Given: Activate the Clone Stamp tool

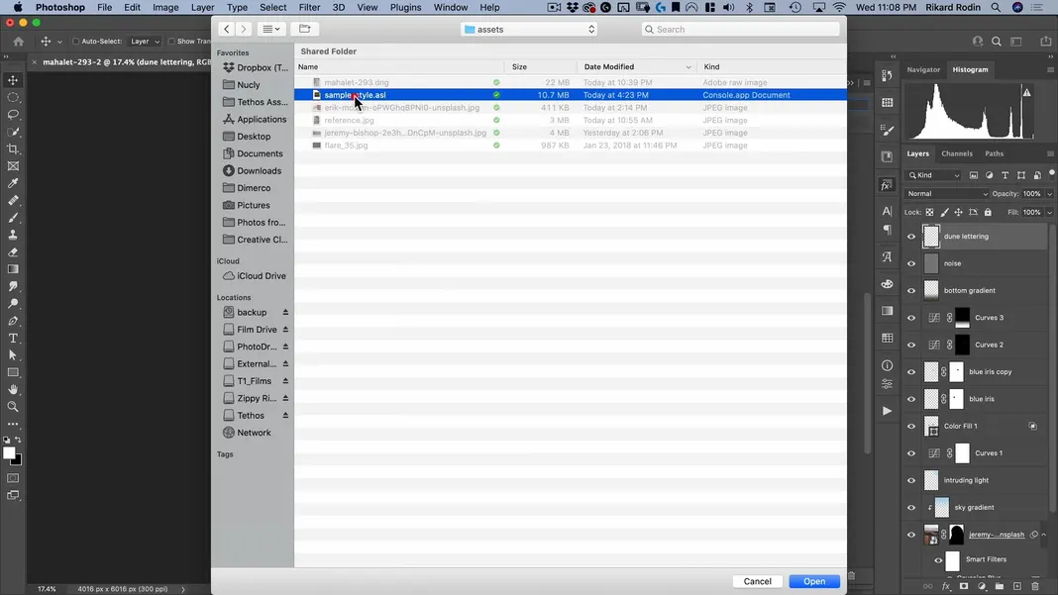Looking at the screenshot, I should pos(13,235).
